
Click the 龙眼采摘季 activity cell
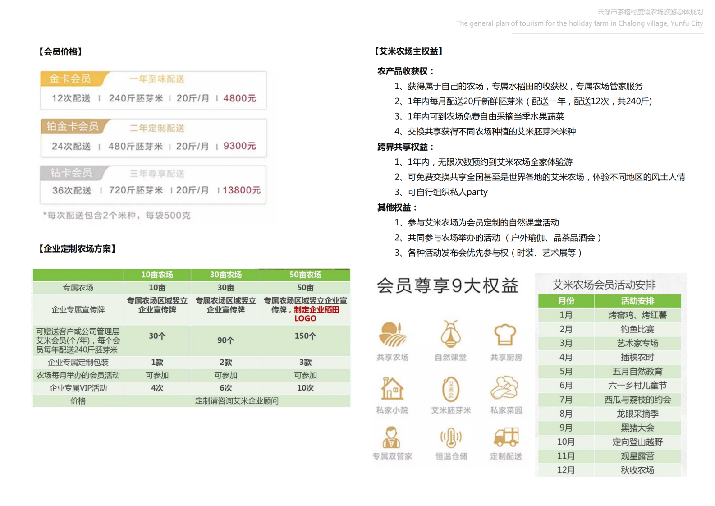(x=637, y=414)
